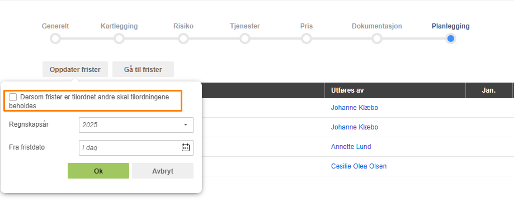Switch to the Dokumentasjon tab label
Image resolution: width=514 pixels, height=202 pixels.
click(377, 26)
